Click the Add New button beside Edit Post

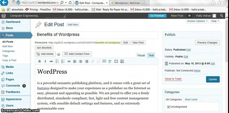coord(73,25)
